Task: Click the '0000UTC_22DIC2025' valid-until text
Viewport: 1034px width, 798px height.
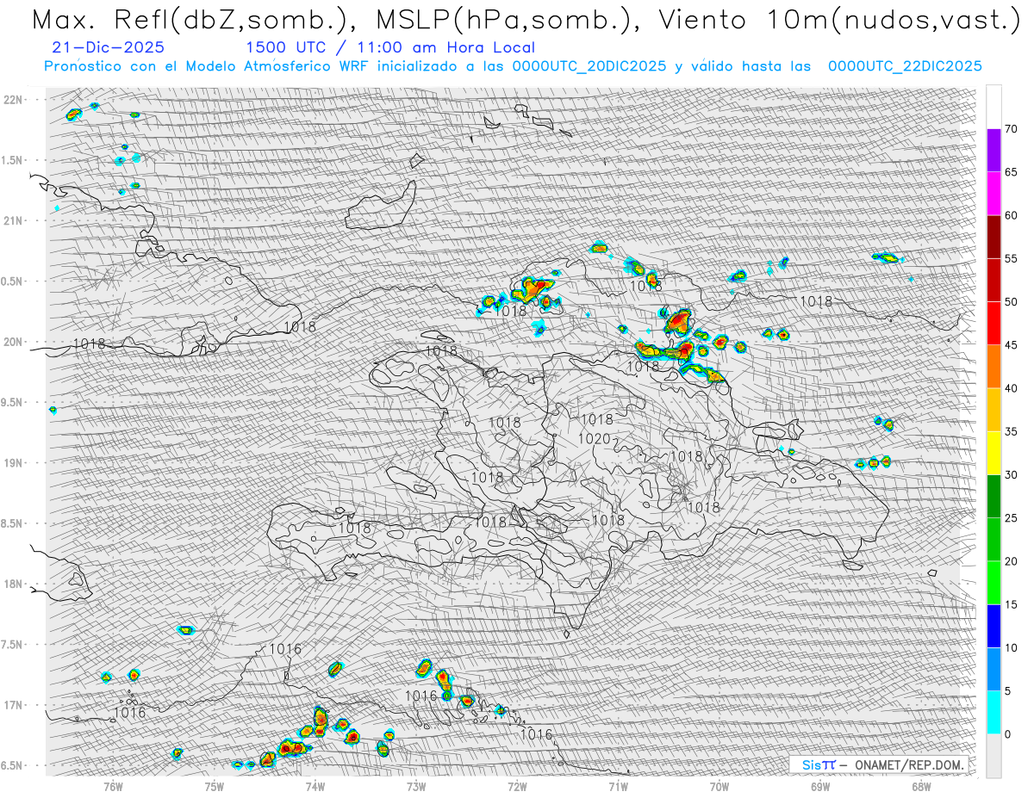Action: 905,66
